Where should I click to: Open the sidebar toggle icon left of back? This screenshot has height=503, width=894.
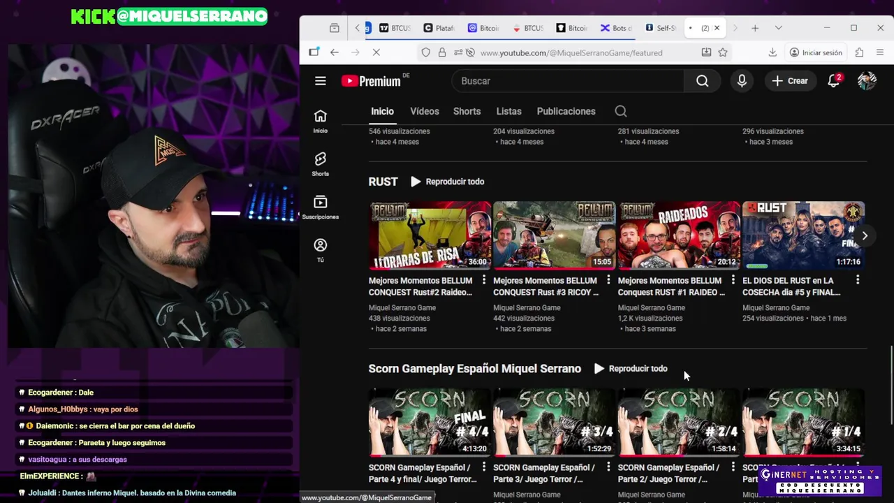[314, 52]
